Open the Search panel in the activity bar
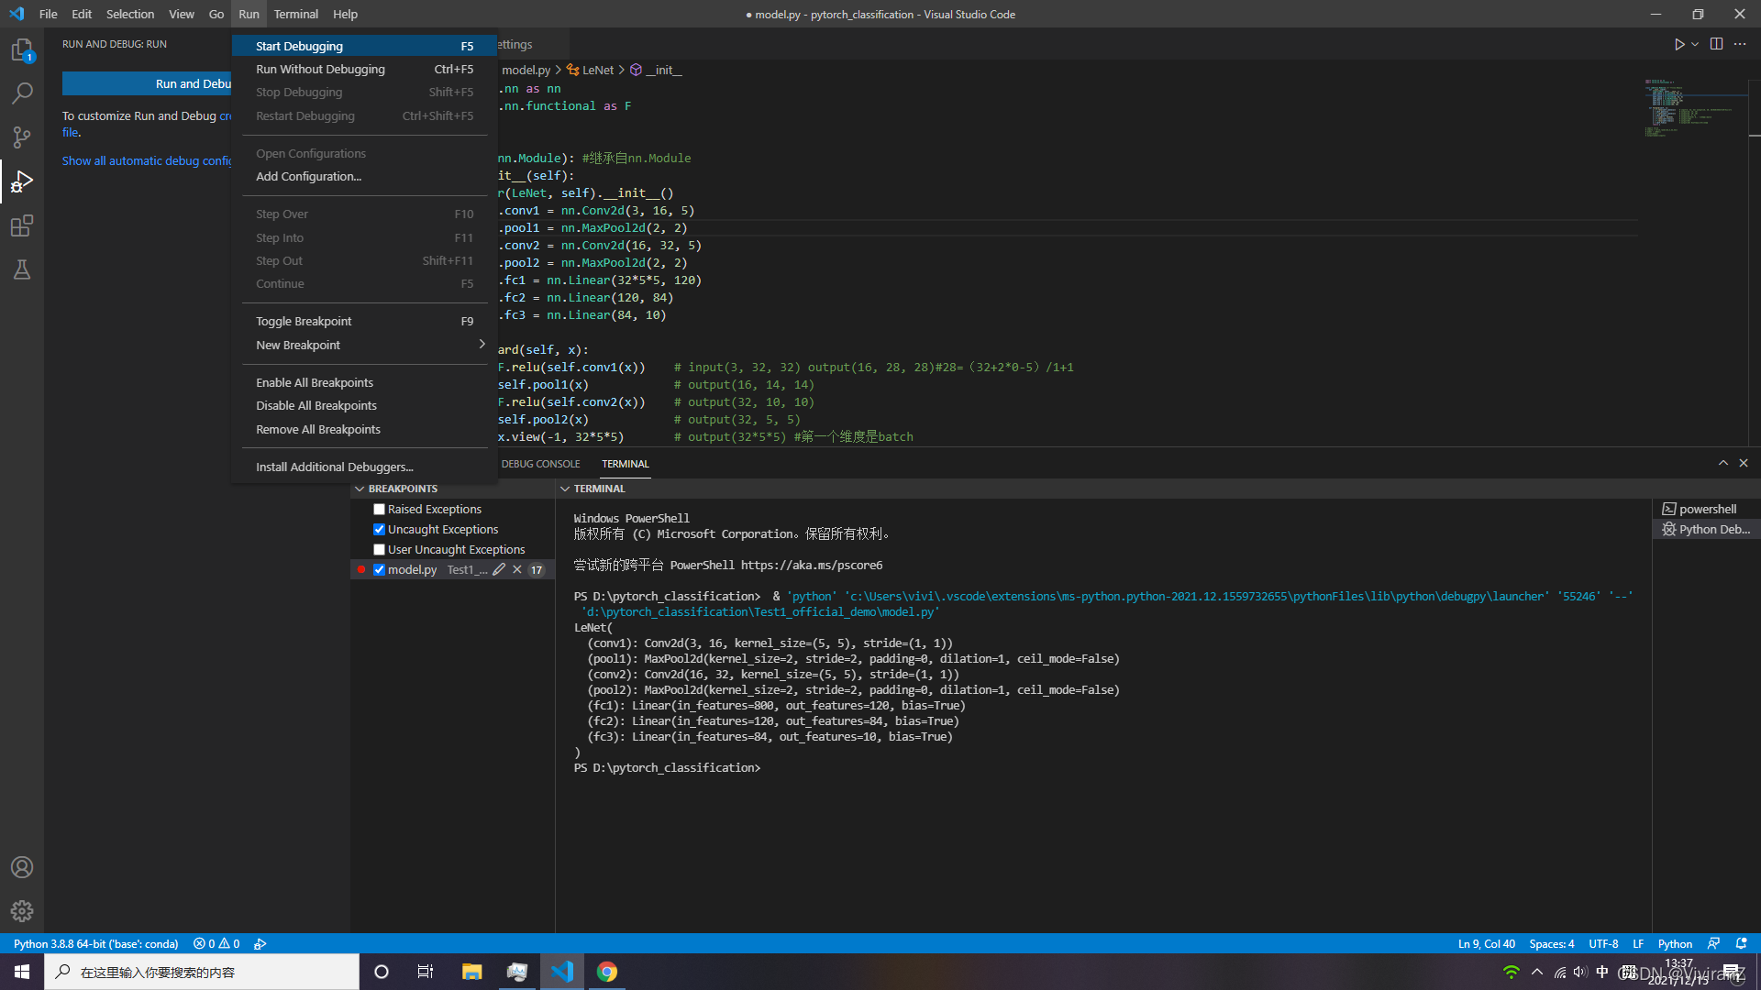Image resolution: width=1761 pixels, height=990 pixels. coord(22,93)
